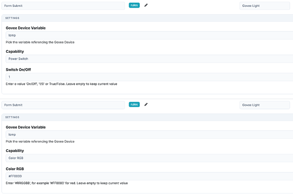Image resolution: width=293 pixels, height=194 pixels.
Task: Click the 'Capability' label above the second Color RGB dropdown
Action: [x=15, y=151]
